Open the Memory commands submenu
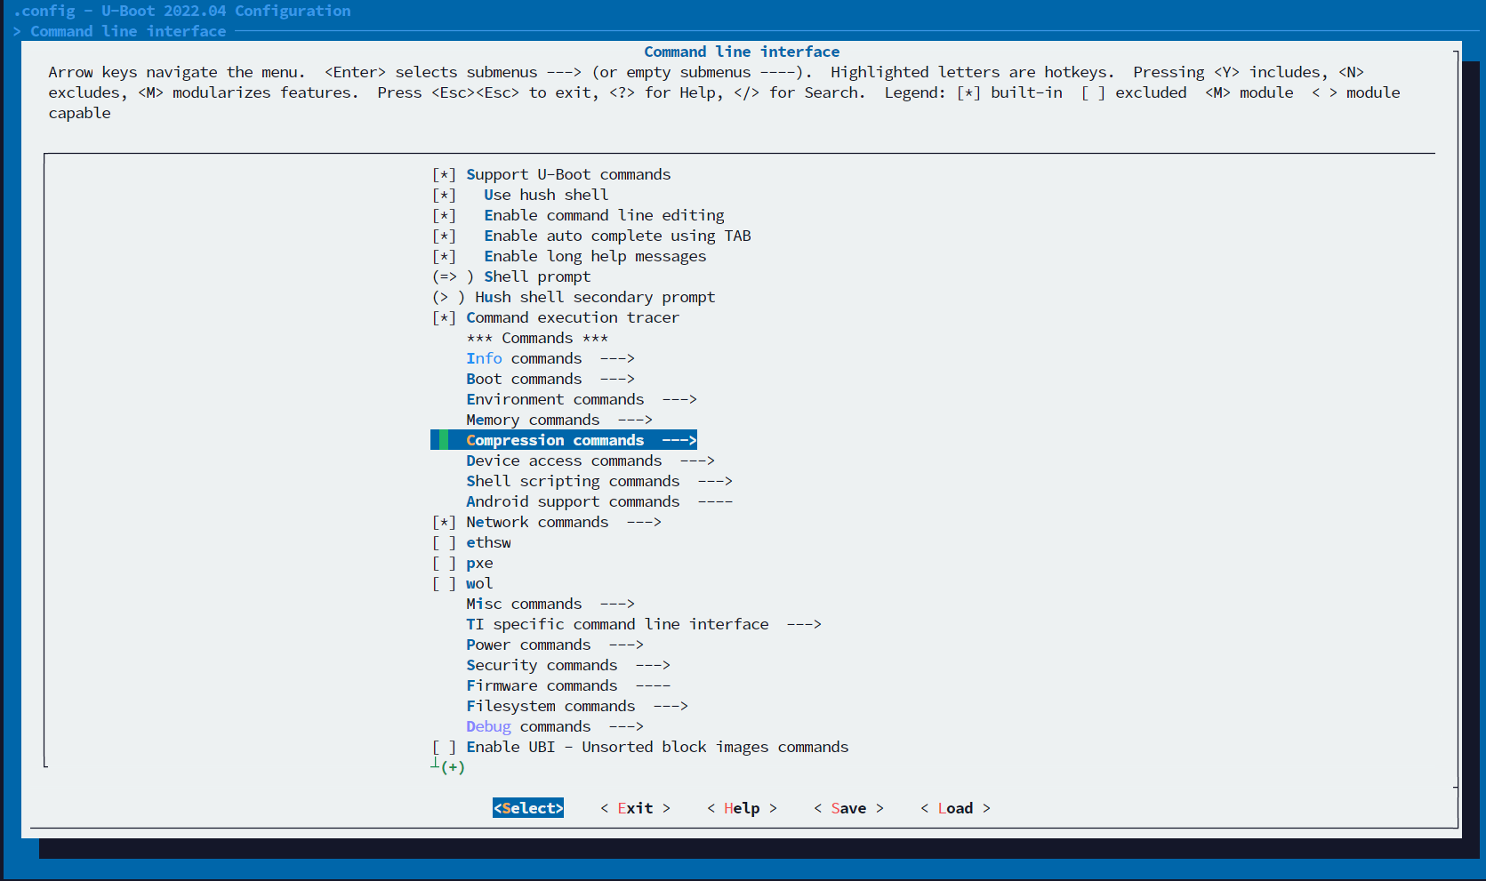 [x=559, y=420]
